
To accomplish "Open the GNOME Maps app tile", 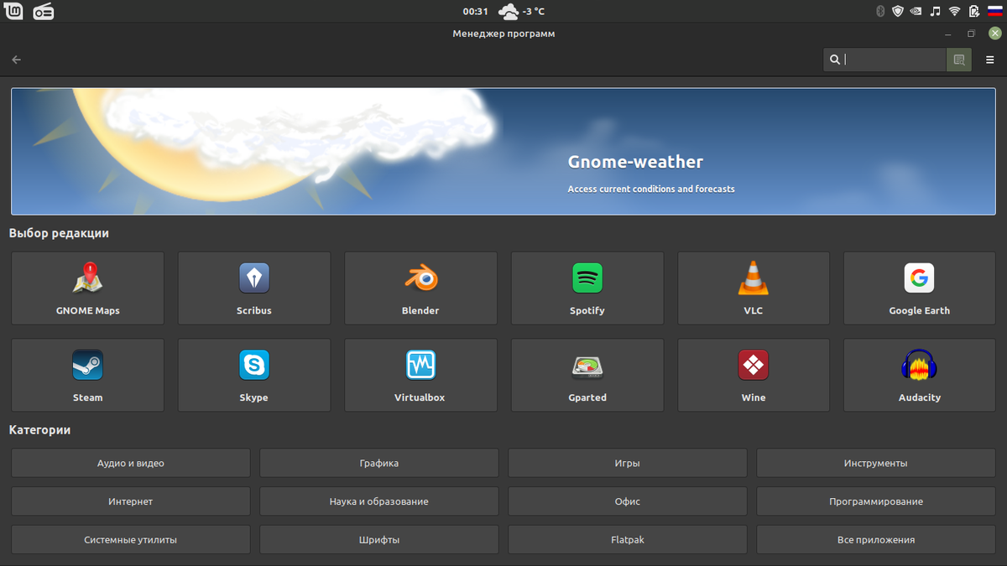I will pyautogui.click(x=87, y=288).
